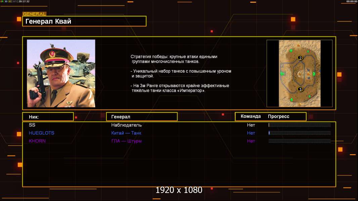Select player name HUEGLOTS
The image size is (358, 201).
pos(42,133)
